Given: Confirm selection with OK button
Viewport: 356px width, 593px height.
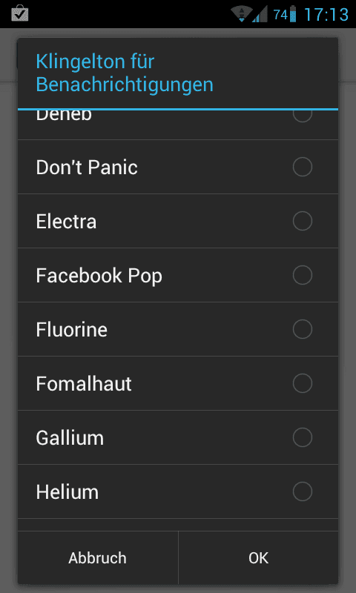Looking at the screenshot, I should tap(258, 558).
